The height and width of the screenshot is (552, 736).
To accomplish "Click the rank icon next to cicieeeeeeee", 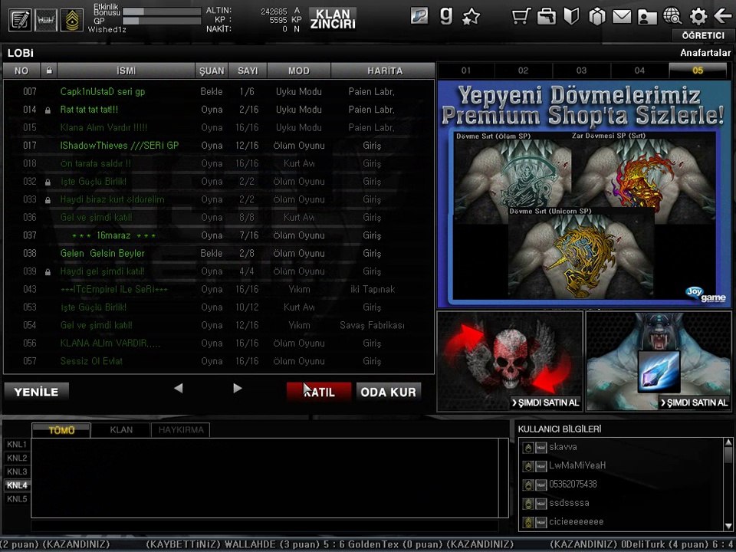I will [528, 522].
